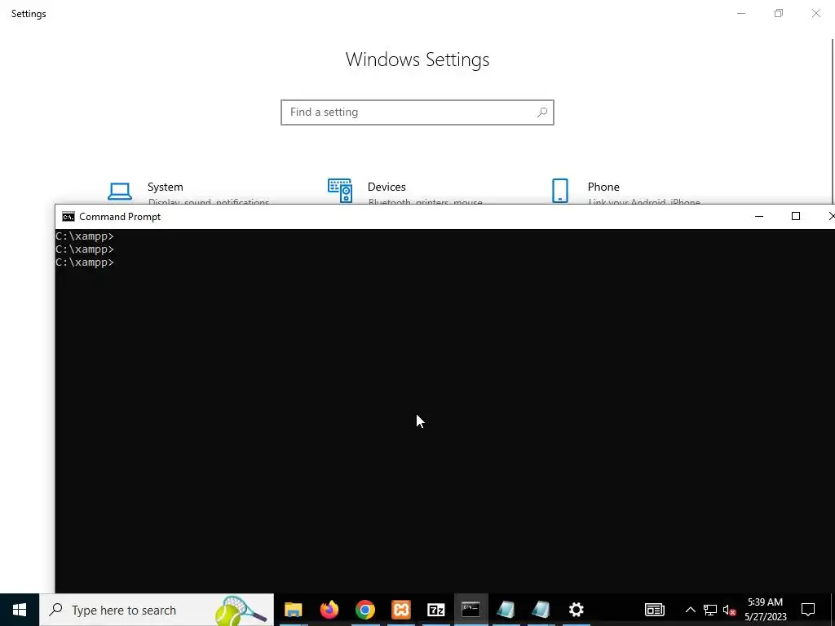Launch Google Chrome from the taskbar
The height and width of the screenshot is (626, 835).
pos(364,610)
